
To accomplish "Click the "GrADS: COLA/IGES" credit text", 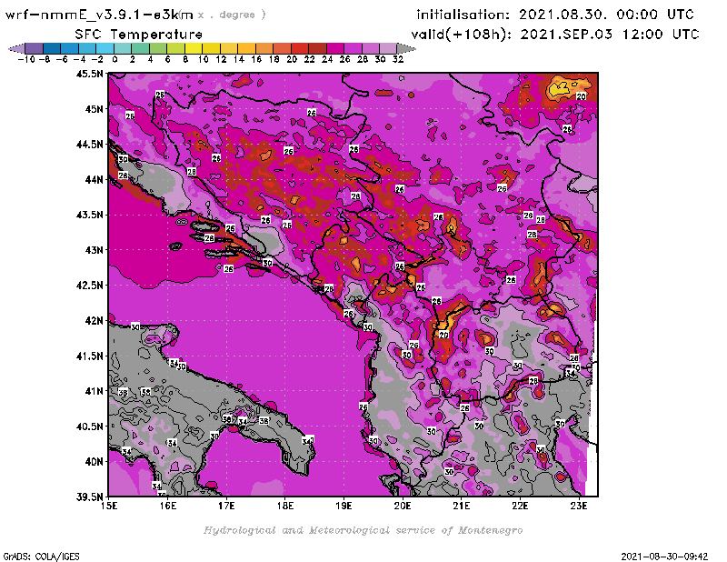I will tap(41, 557).
